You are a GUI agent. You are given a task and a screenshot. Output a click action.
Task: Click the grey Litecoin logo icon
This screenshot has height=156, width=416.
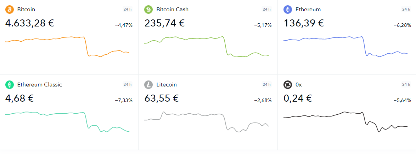tap(148, 85)
